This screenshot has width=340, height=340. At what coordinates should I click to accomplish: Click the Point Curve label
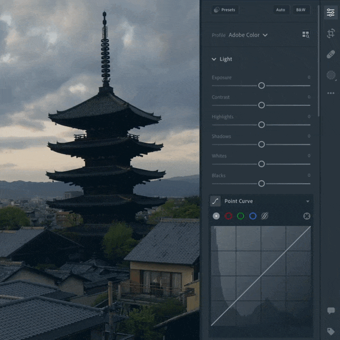[239, 201]
